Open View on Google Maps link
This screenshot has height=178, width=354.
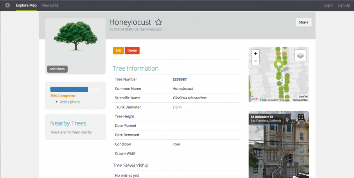coord(264,125)
